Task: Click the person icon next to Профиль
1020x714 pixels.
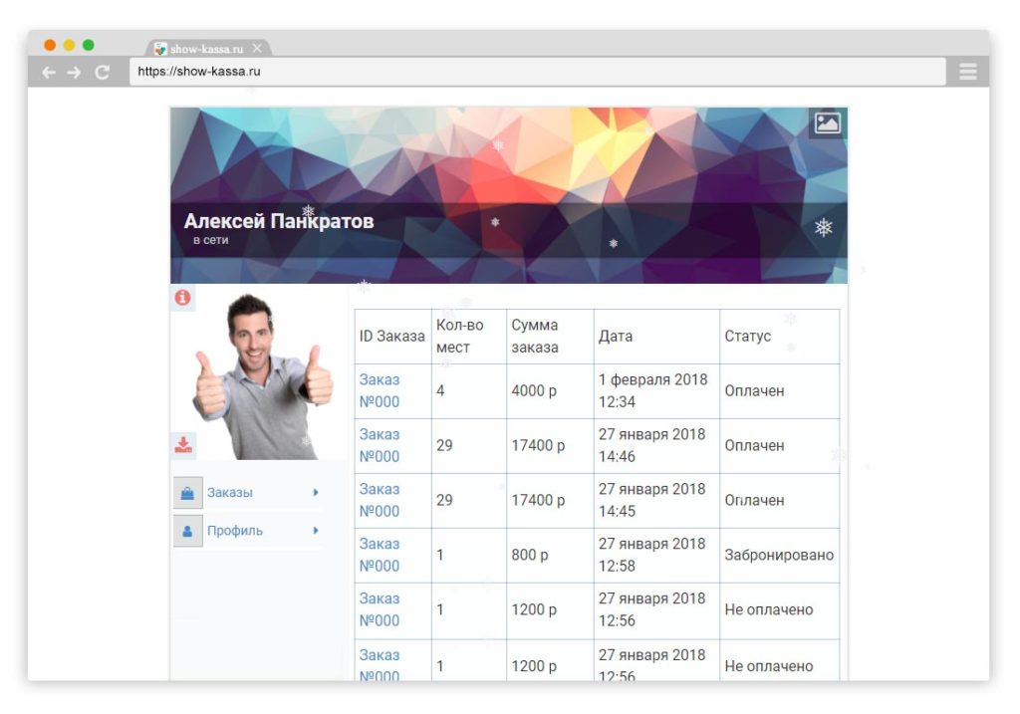Action: (x=187, y=532)
